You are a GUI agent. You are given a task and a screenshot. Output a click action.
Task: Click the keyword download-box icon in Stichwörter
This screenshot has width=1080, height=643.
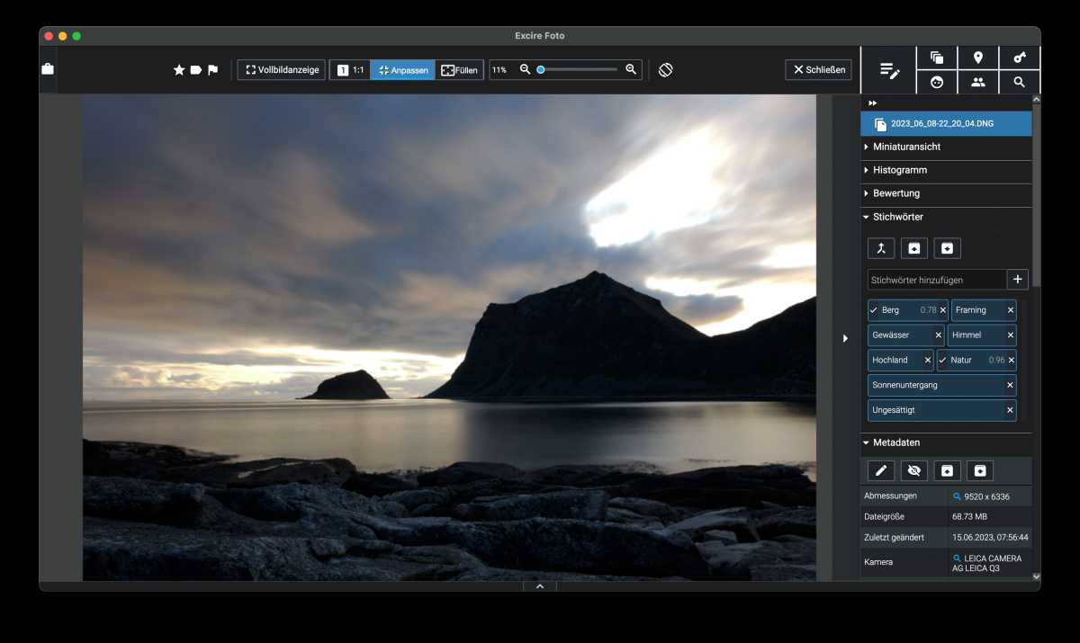tap(948, 248)
